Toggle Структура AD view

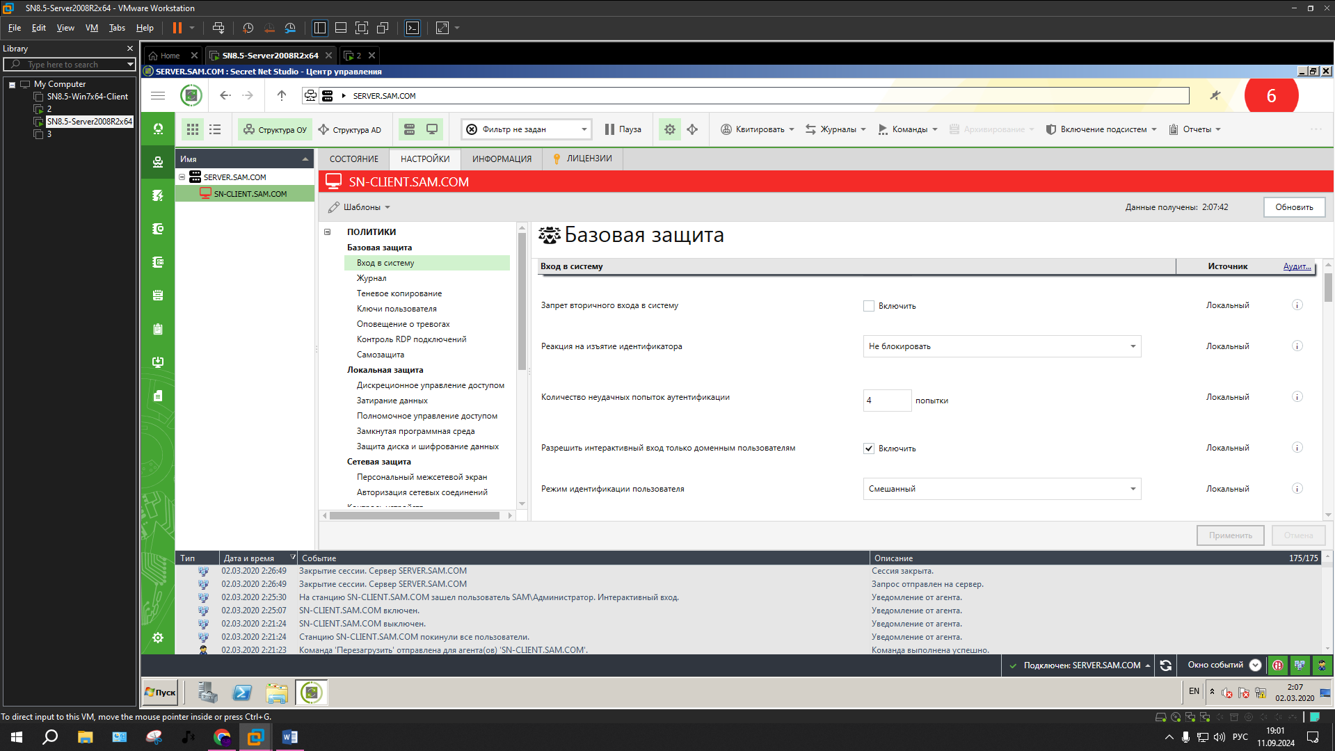349,129
